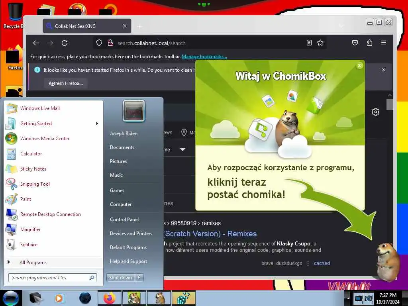Bookmark this page with the star
The width and height of the screenshot is (408, 306).
pyautogui.click(x=320, y=43)
